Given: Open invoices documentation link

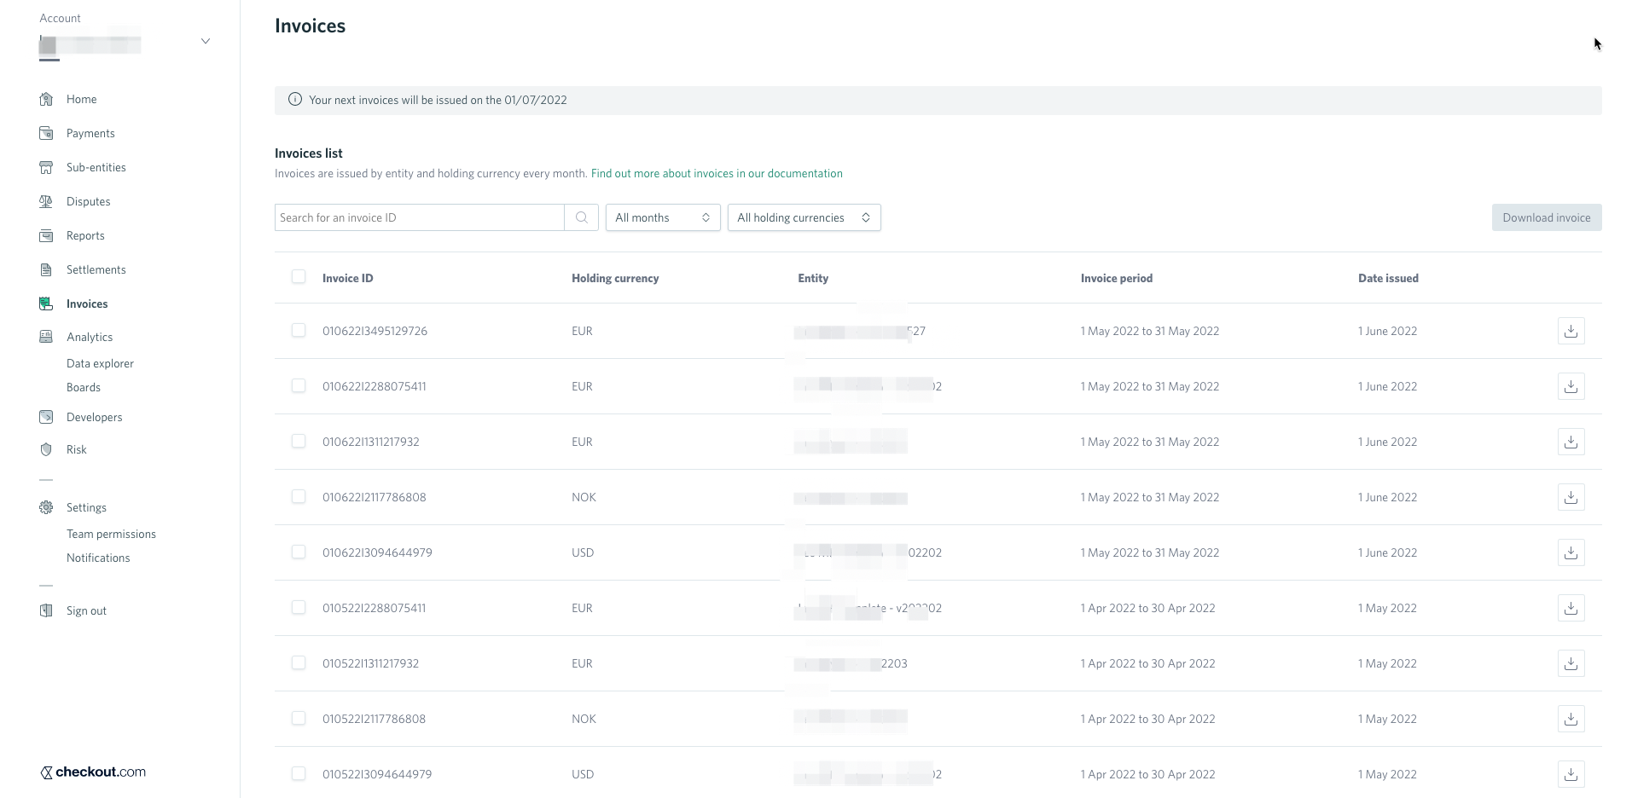Looking at the screenshot, I should click(717, 173).
